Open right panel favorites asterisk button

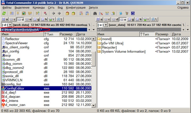click(184, 30)
